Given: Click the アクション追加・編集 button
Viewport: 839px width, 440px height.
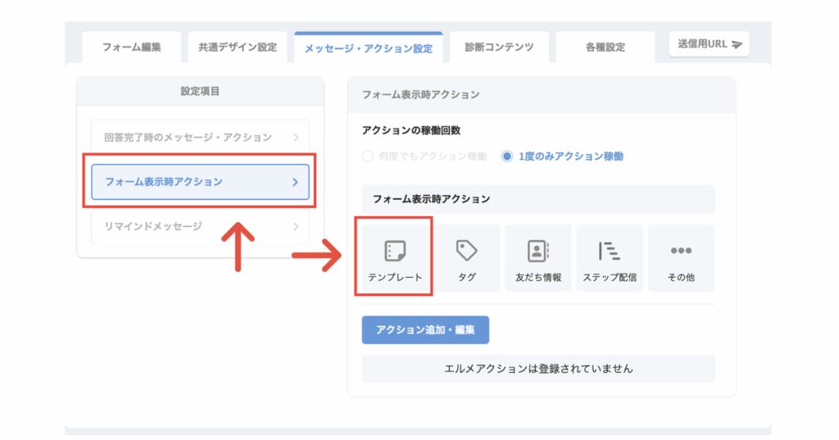Looking at the screenshot, I should tap(425, 329).
